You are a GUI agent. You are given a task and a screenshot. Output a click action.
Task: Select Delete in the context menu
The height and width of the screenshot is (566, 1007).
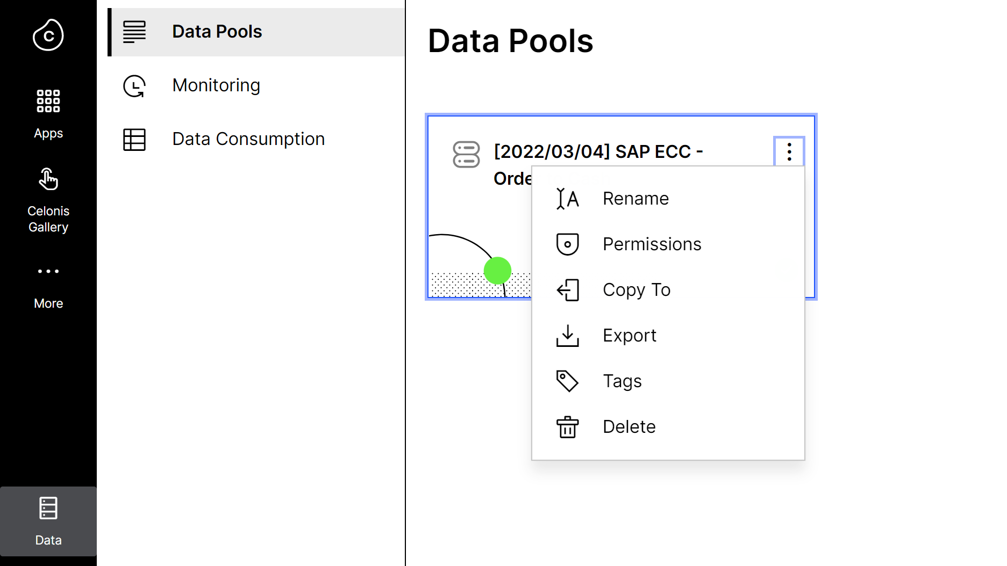[x=668, y=427]
